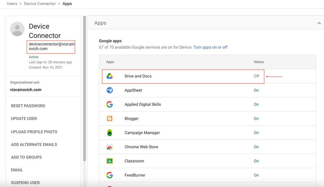Viewport: 324px width, 187px height.
Task: Click the deviceconnector@vizcainovich.com email address
Action: [x=52, y=46]
